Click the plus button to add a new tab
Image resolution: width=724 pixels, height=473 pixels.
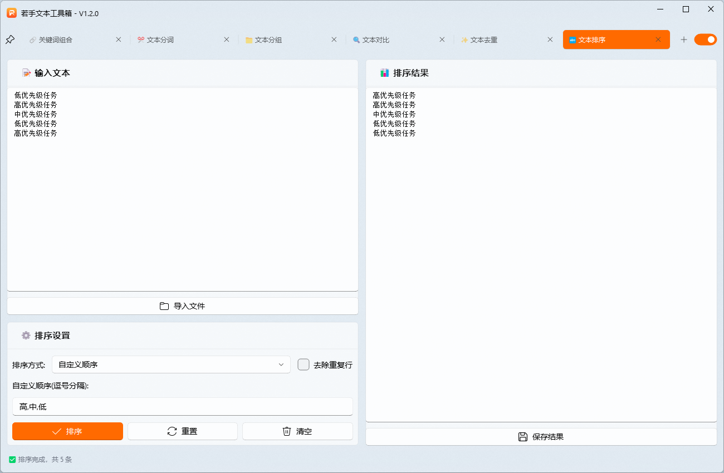[x=684, y=40]
